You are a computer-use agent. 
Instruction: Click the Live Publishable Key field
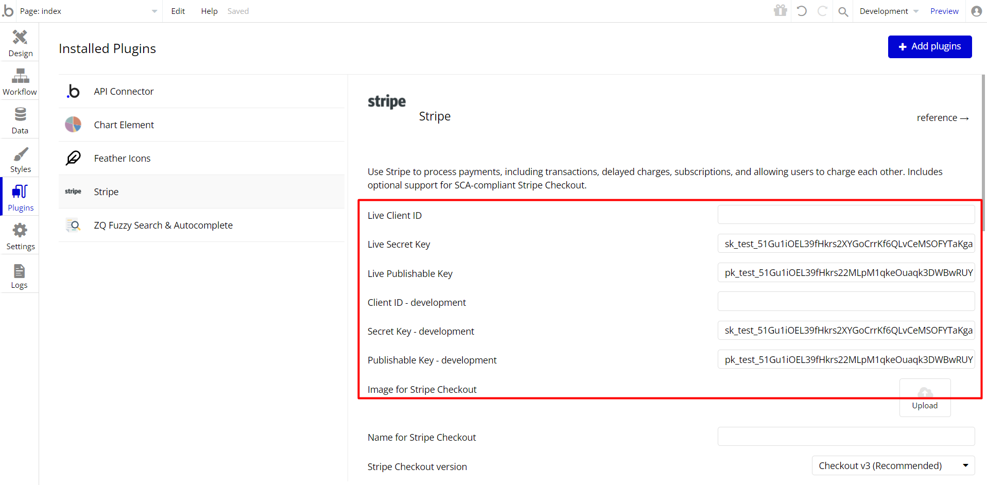(846, 272)
